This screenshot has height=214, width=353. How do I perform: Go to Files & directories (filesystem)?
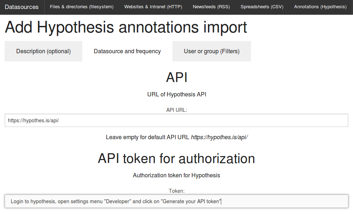[82, 7]
